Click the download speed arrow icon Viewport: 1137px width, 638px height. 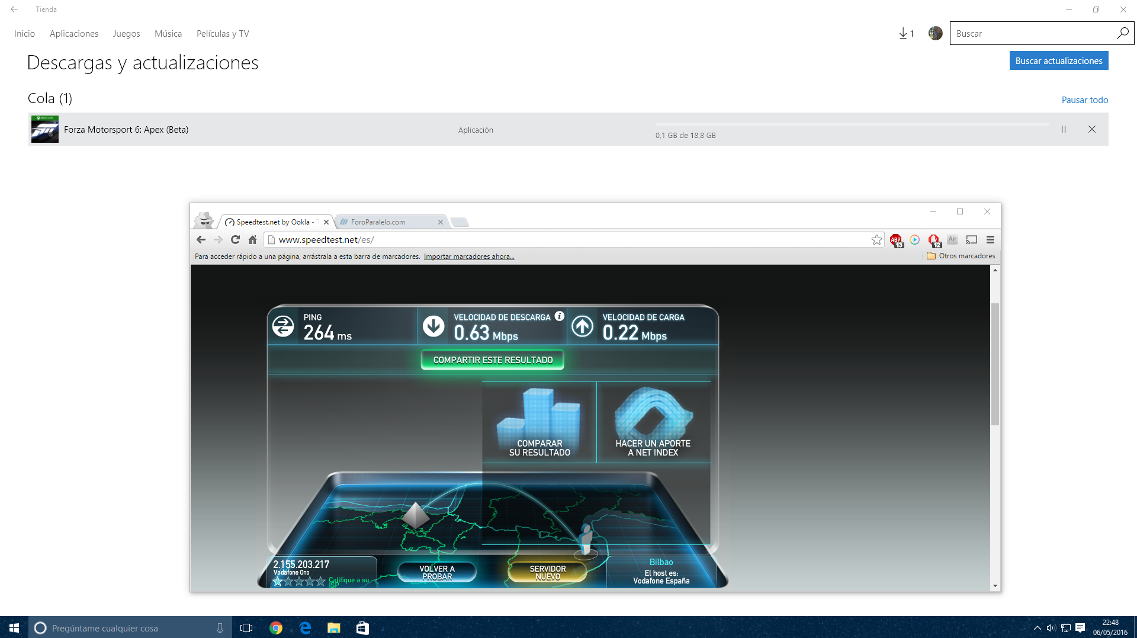[433, 326]
